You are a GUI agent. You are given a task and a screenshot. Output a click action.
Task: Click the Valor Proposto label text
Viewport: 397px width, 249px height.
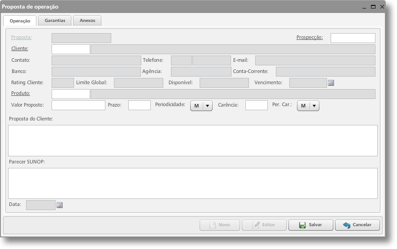(x=28, y=105)
